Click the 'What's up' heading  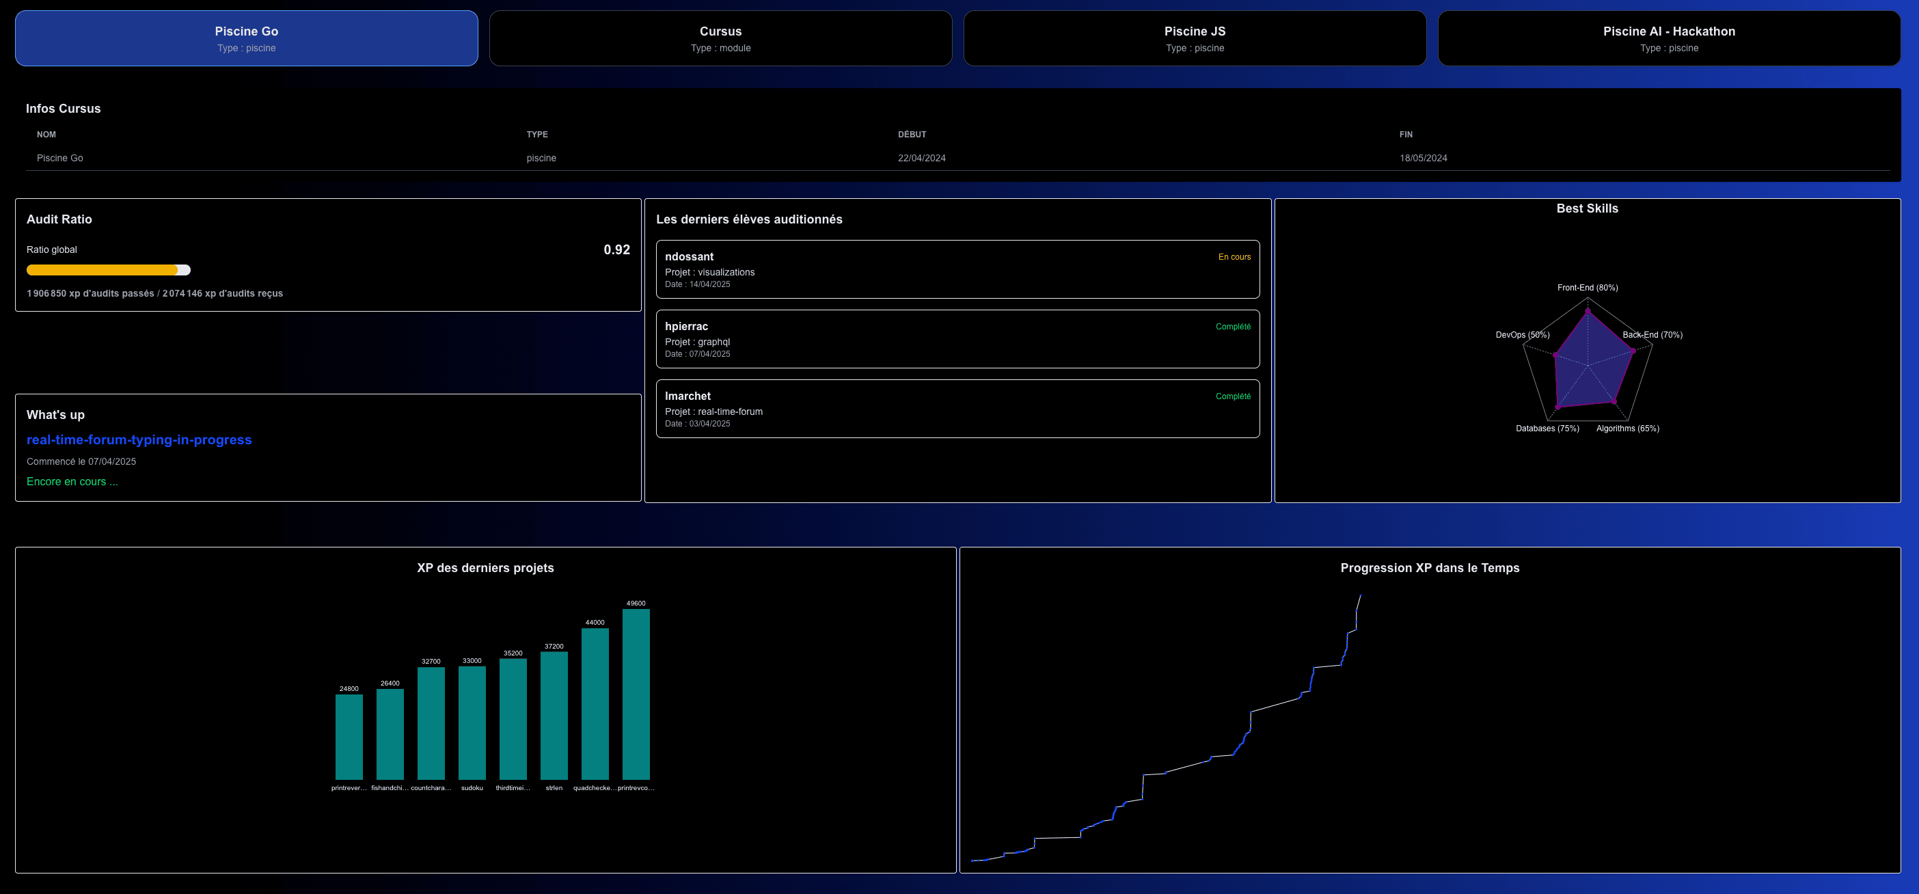coord(56,415)
